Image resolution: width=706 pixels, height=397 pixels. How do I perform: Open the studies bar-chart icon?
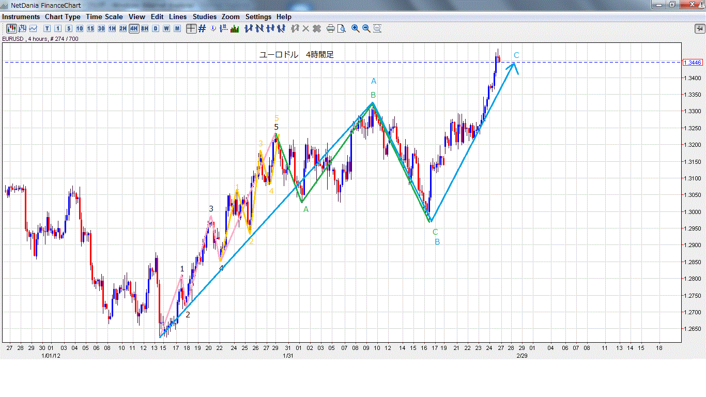tap(235, 28)
